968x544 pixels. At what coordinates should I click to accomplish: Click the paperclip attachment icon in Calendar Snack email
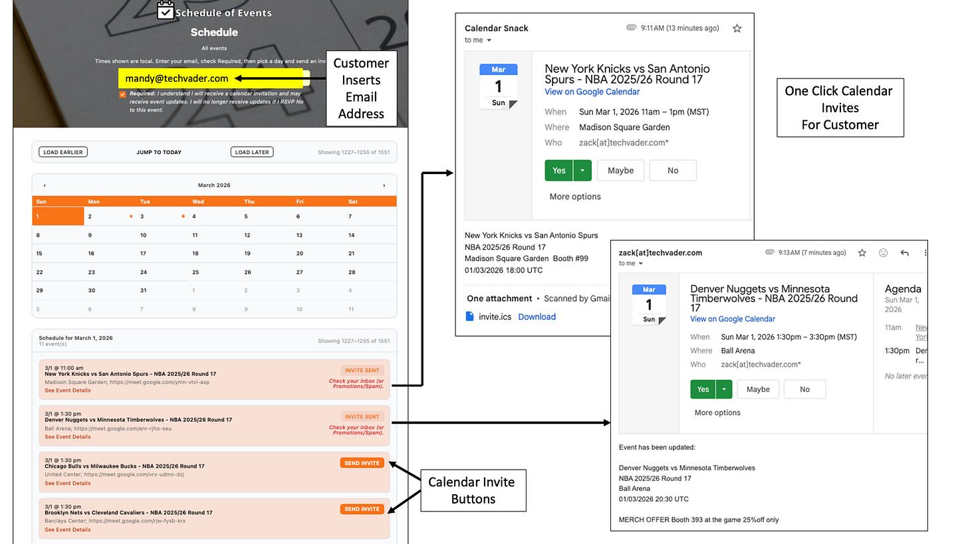[632, 28]
